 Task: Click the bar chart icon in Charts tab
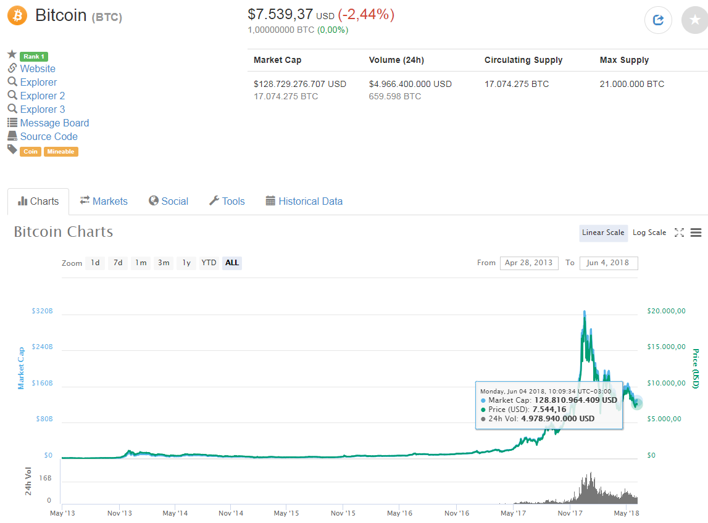click(x=23, y=201)
